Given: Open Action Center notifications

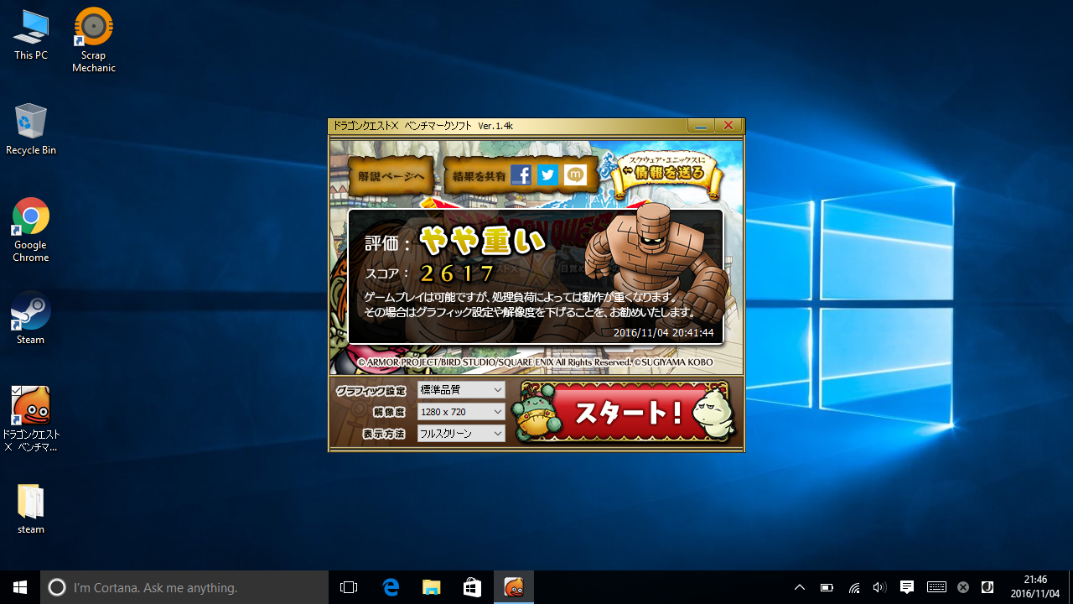Looking at the screenshot, I should 906,587.
